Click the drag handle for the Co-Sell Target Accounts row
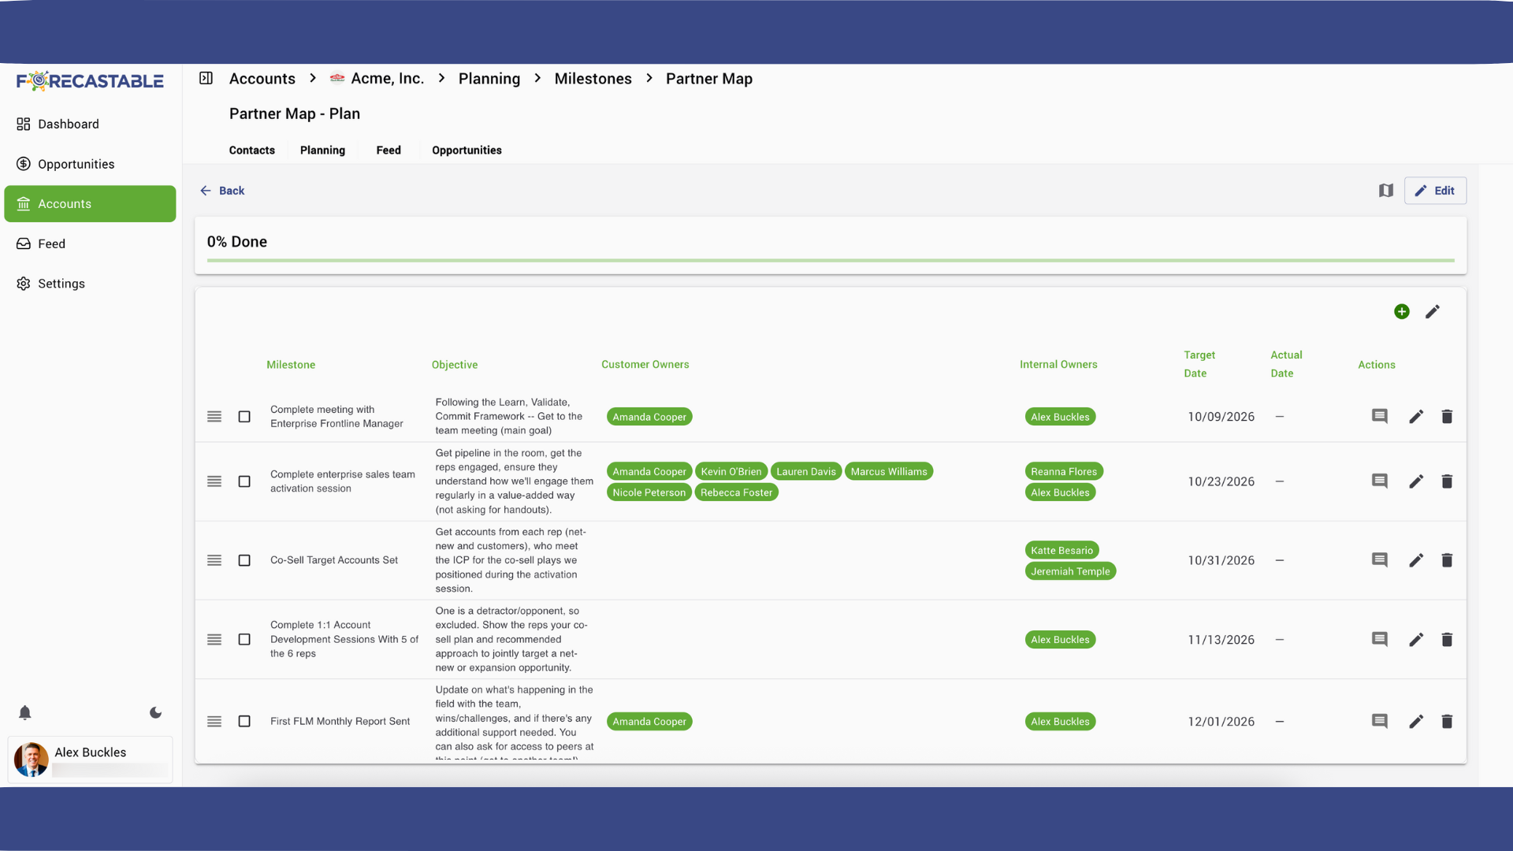The width and height of the screenshot is (1513, 851). click(214, 560)
